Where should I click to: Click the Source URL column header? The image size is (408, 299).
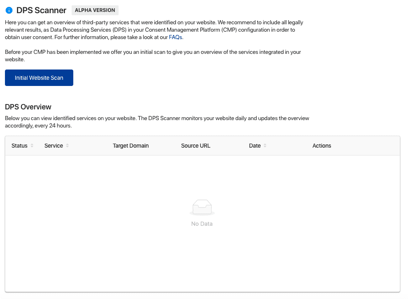[196, 146]
